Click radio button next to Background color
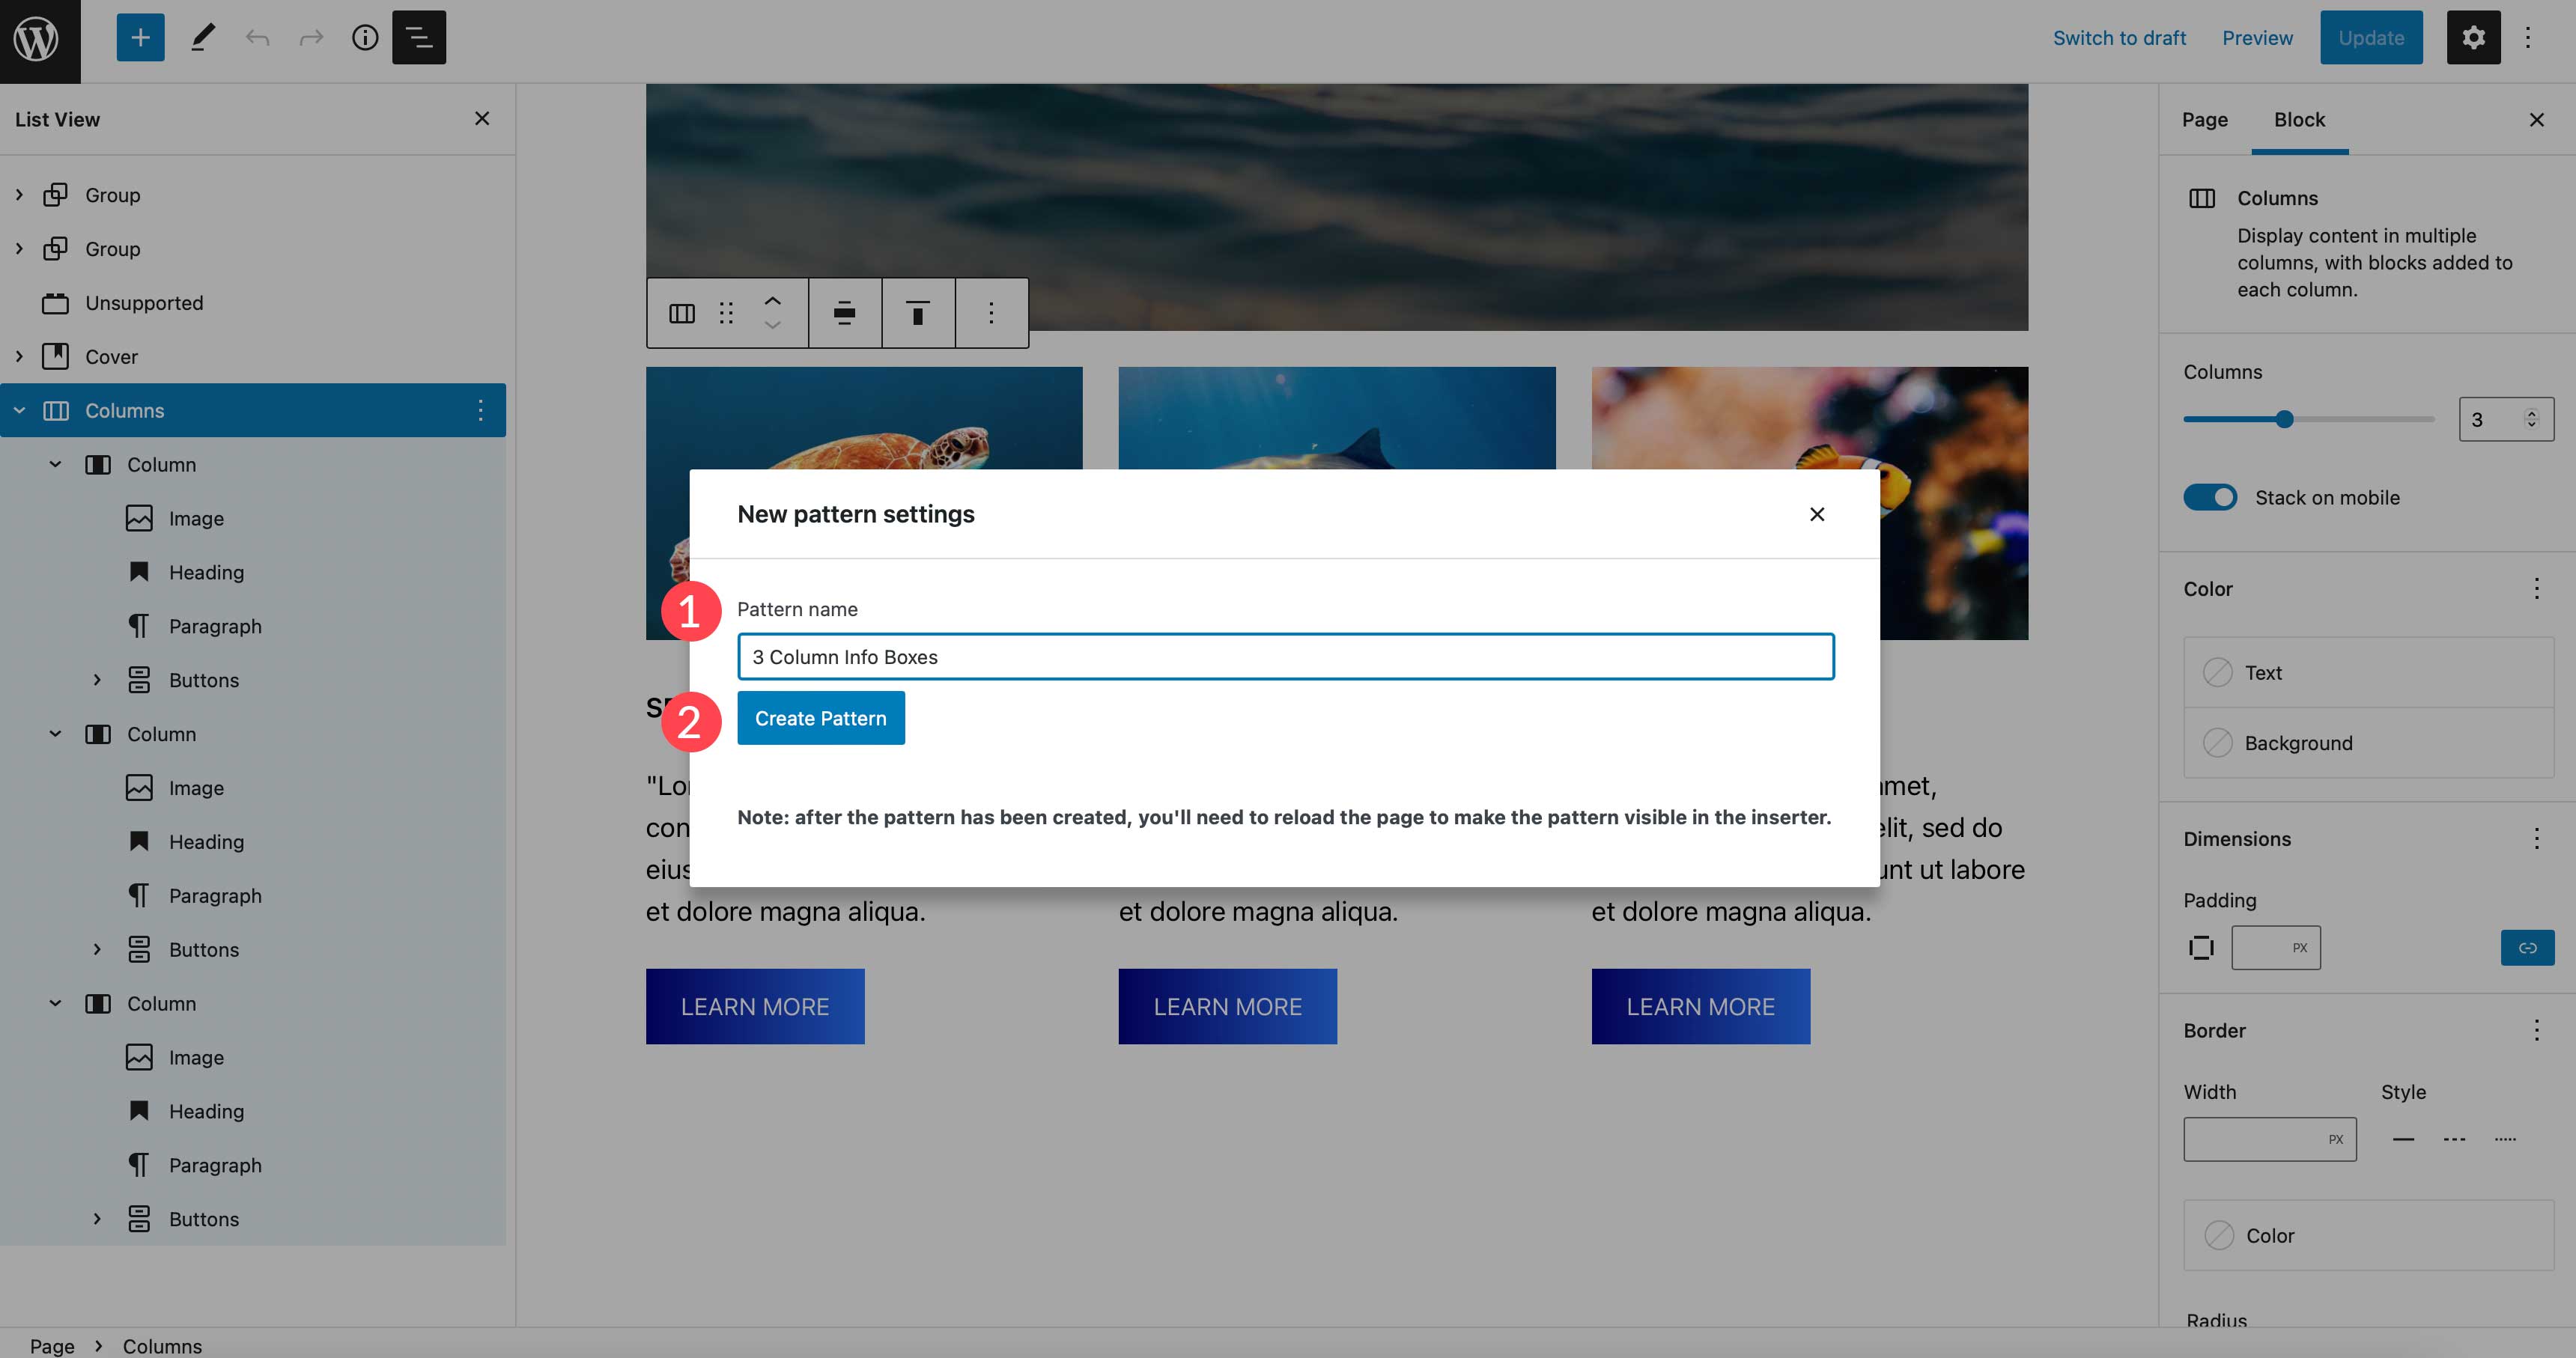This screenshot has height=1358, width=2576. 2218,743
